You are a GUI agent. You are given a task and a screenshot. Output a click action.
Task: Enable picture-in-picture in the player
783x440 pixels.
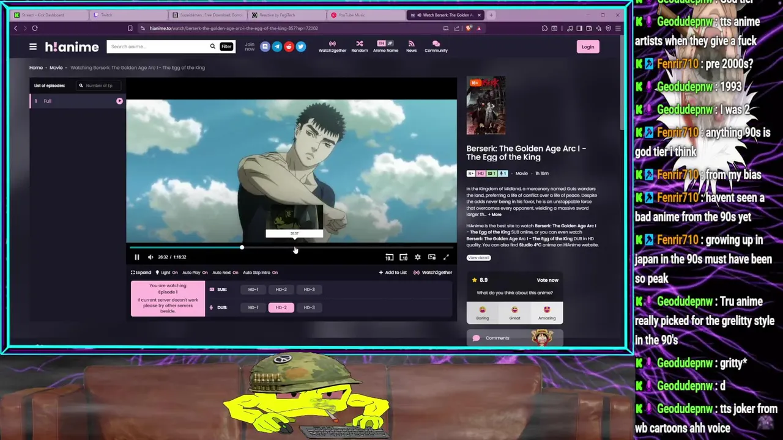coord(432,257)
